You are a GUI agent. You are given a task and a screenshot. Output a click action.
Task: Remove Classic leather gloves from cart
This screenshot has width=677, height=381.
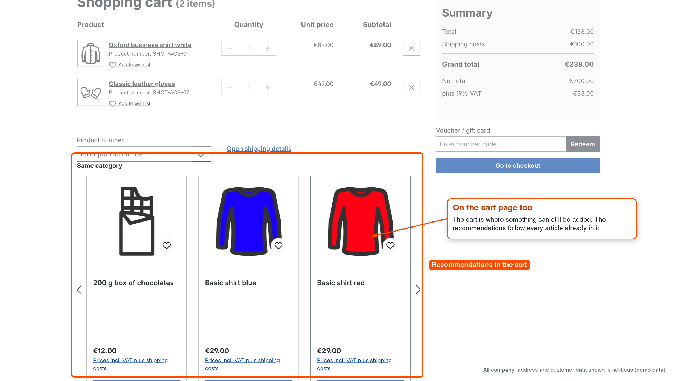tap(411, 87)
